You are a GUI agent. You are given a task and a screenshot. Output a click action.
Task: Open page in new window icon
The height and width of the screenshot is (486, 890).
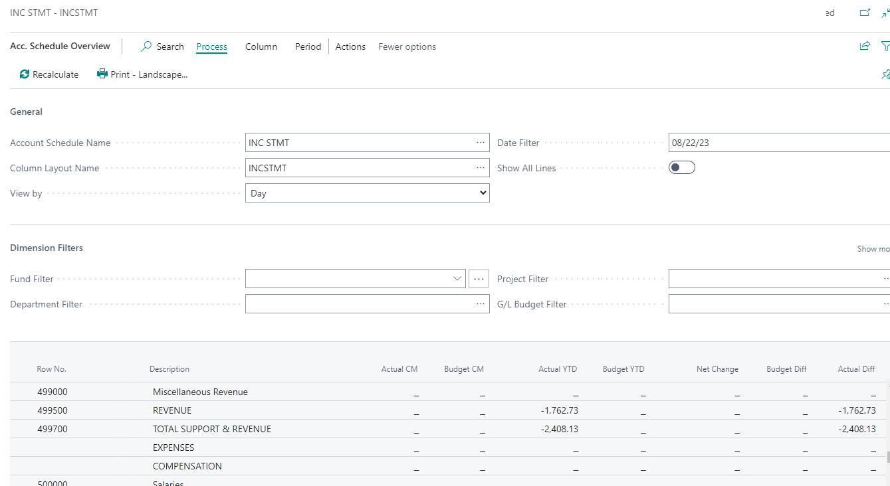[865, 13]
